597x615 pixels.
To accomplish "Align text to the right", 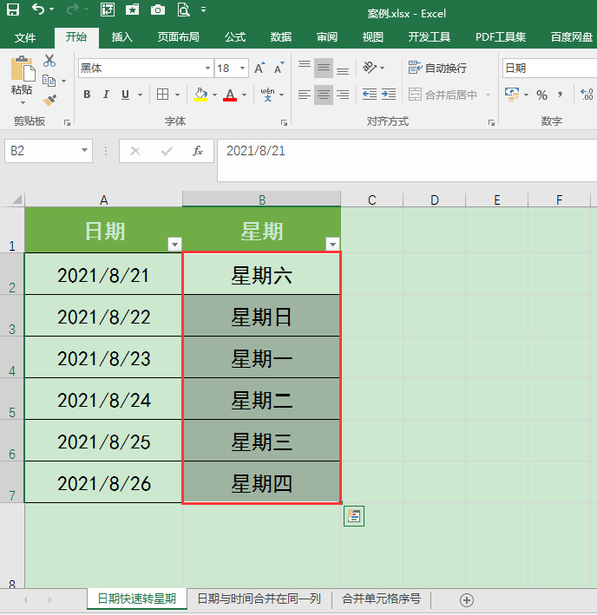I will pyautogui.click(x=343, y=95).
